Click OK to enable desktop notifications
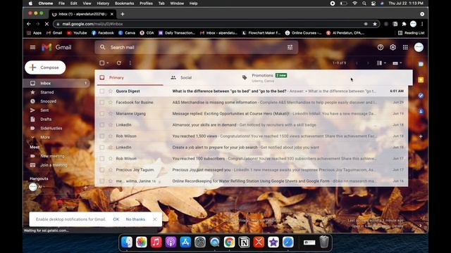This screenshot has height=253, width=451. click(x=116, y=219)
